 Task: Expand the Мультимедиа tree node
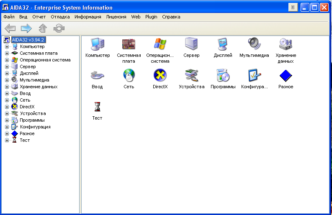point(7,80)
